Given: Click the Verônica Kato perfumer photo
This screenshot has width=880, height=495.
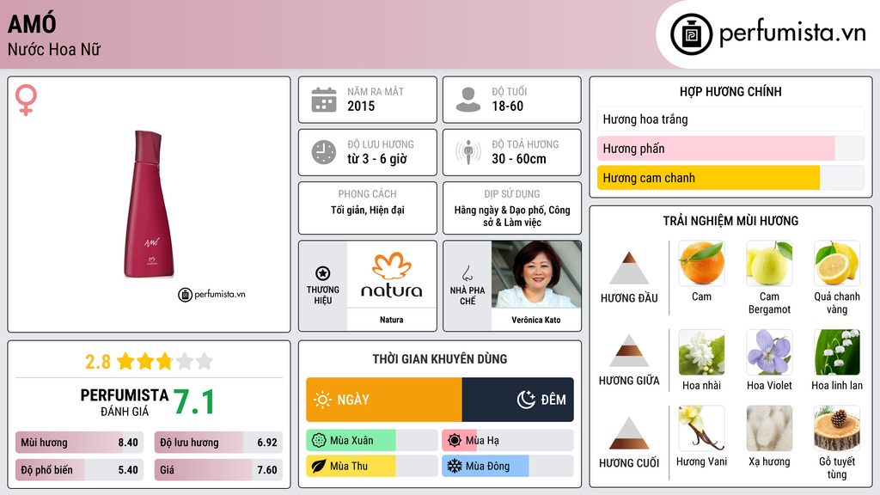Looking at the screenshot, I should point(536,274).
